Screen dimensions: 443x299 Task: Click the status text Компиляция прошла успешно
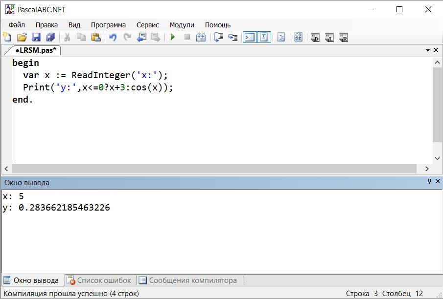(x=71, y=293)
